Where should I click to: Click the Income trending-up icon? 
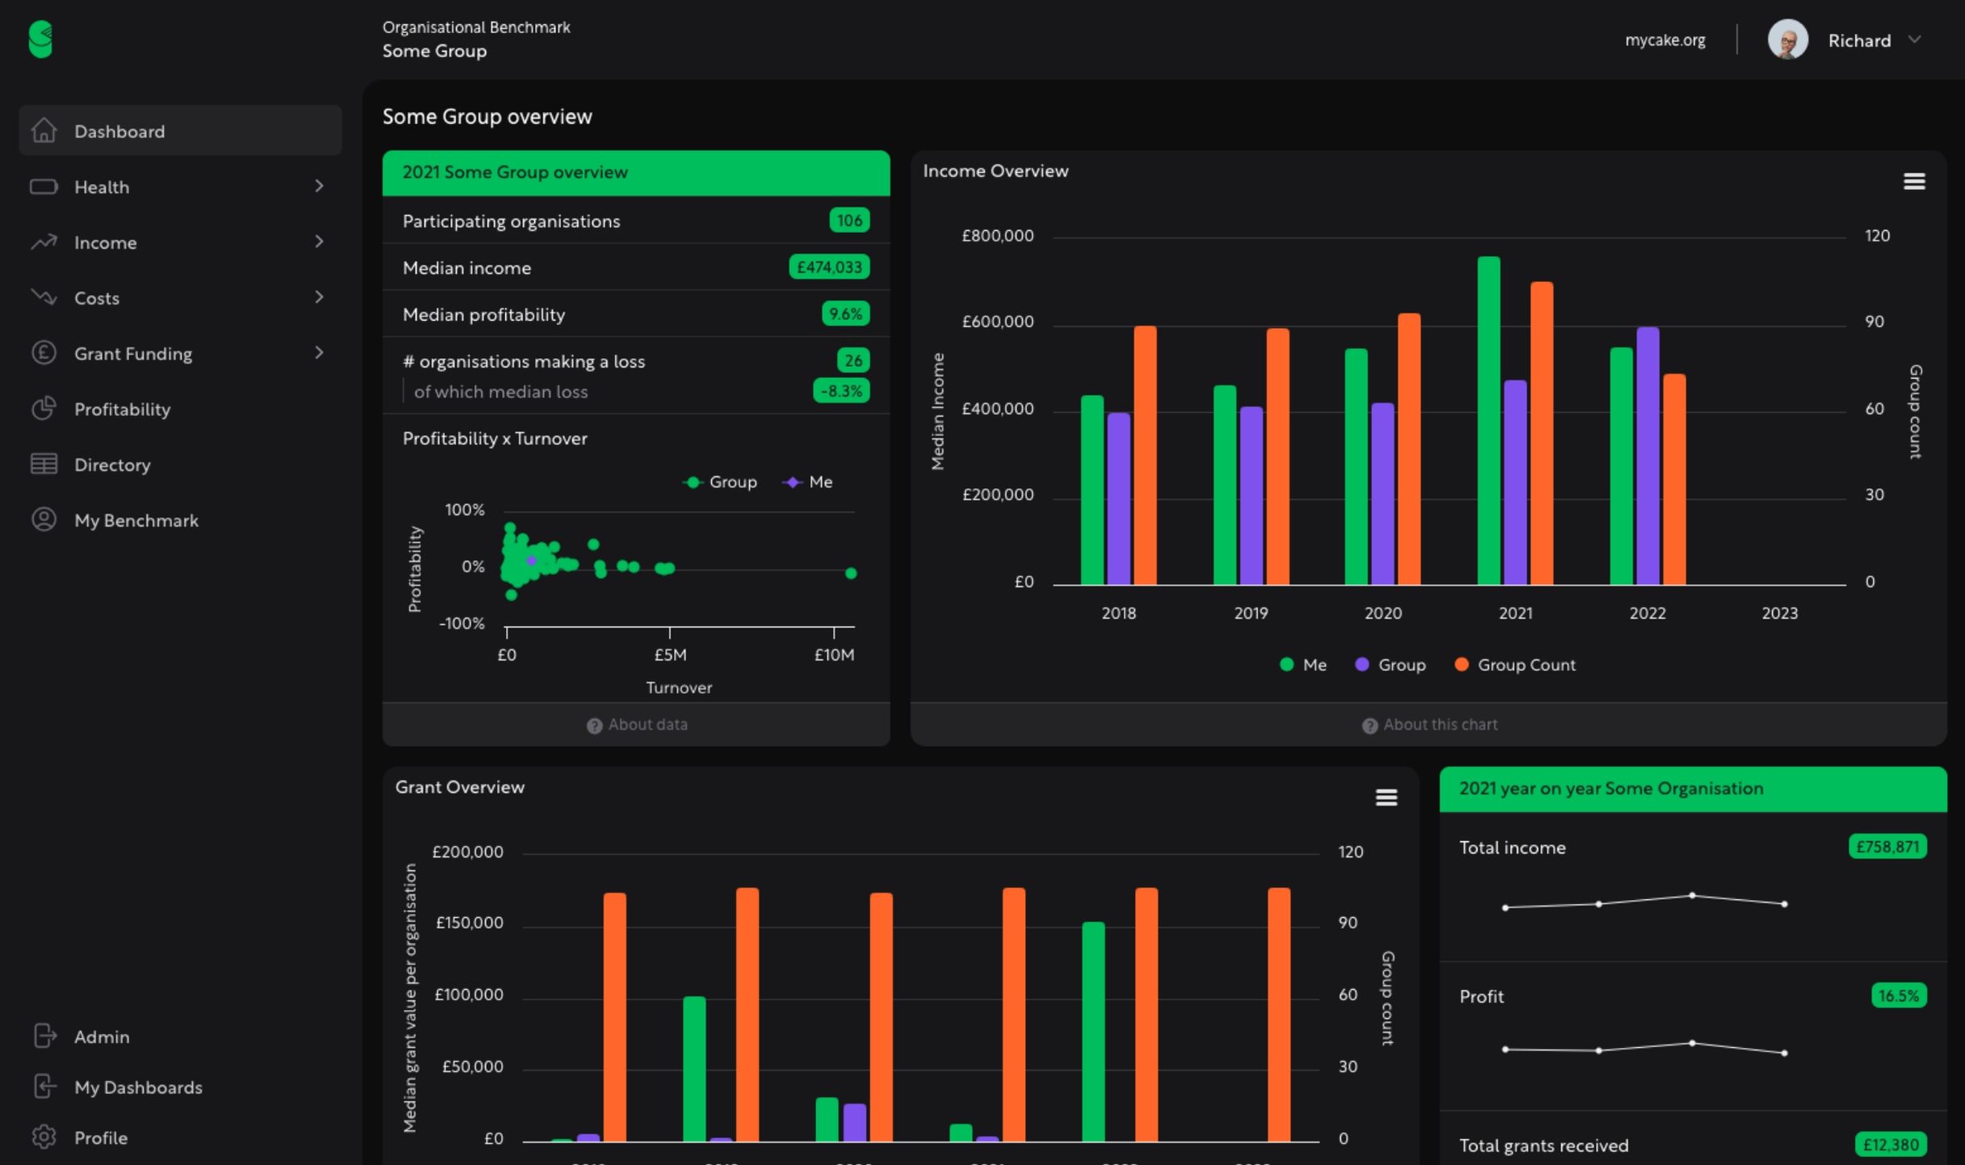pos(44,242)
